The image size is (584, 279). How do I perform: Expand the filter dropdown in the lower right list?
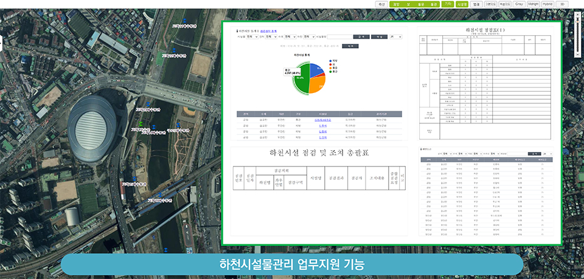(x=448, y=154)
